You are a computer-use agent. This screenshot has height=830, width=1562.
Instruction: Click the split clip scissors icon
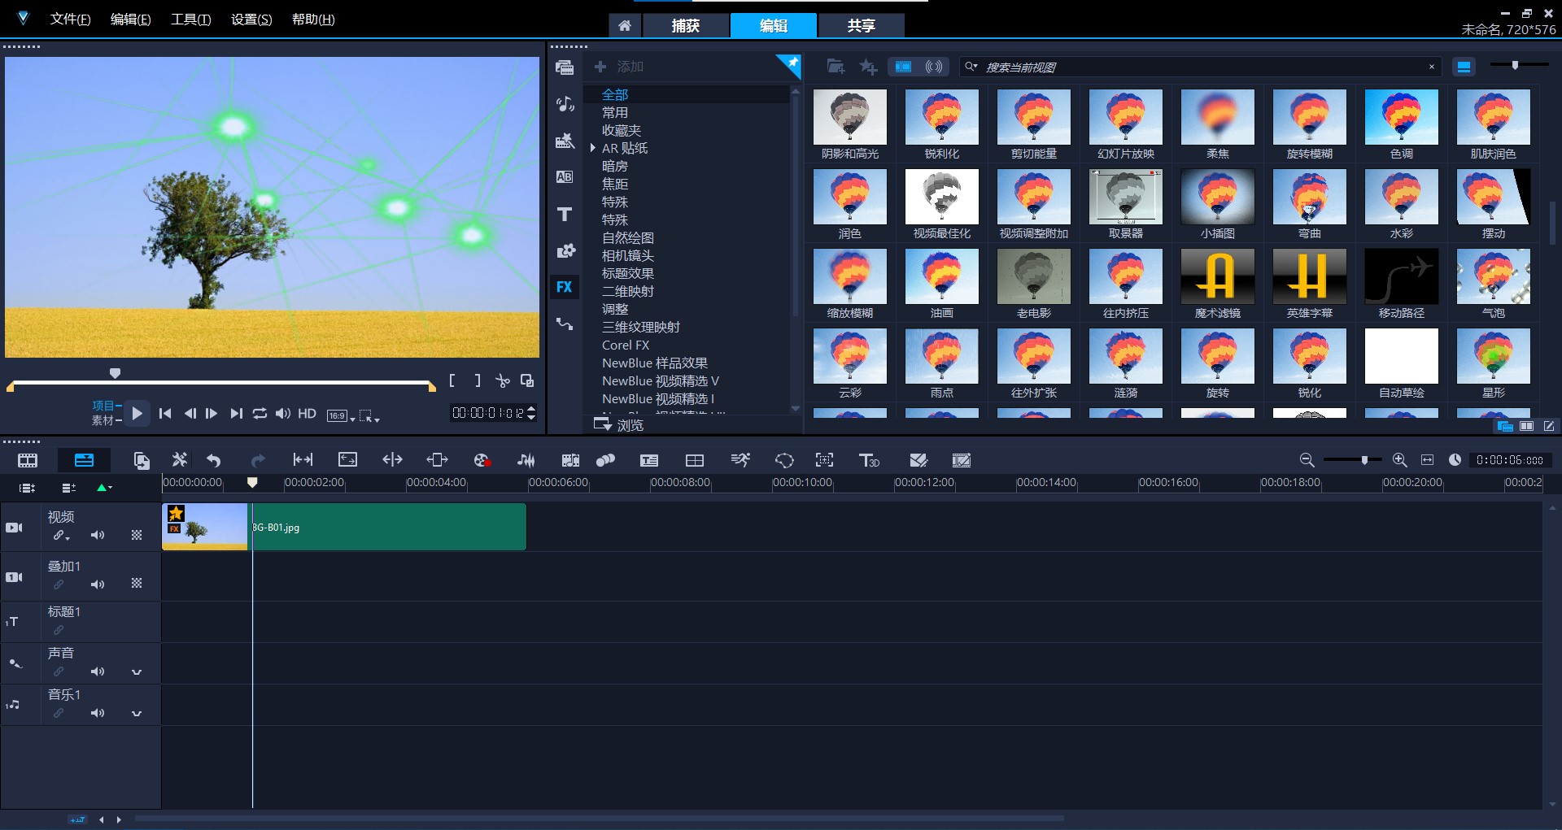pyautogui.click(x=503, y=380)
